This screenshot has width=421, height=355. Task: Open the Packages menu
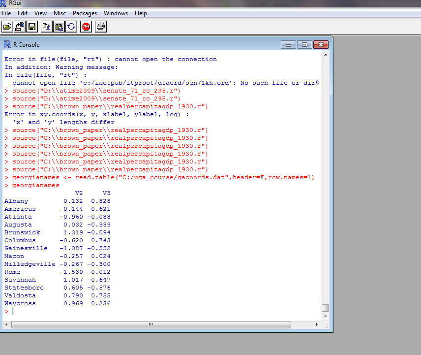pyautogui.click(x=85, y=13)
